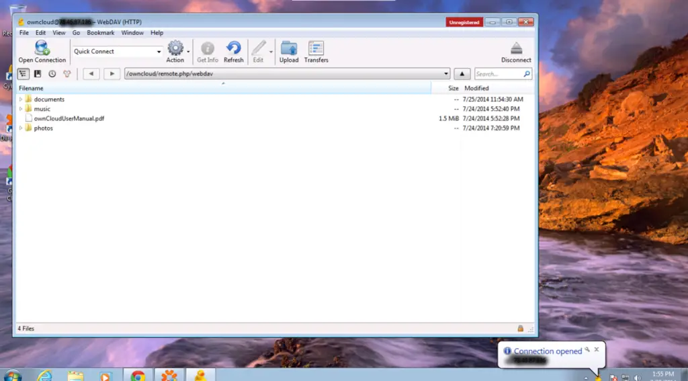Viewport: 688px width, 381px height.
Task: Open the notification options wrench icon
Action: click(x=587, y=349)
